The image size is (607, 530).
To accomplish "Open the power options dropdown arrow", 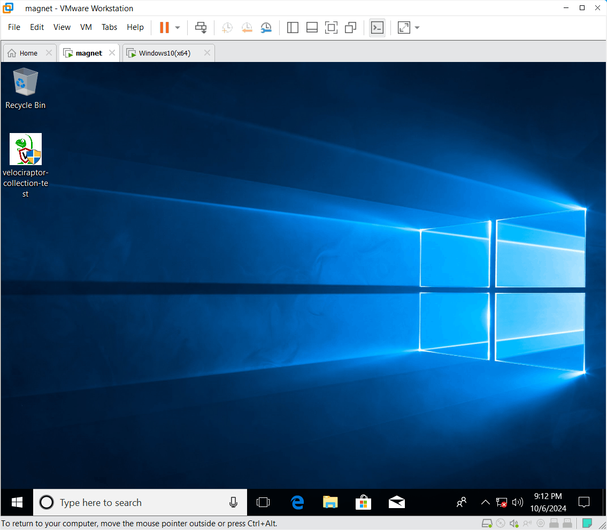I will [x=178, y=27].
